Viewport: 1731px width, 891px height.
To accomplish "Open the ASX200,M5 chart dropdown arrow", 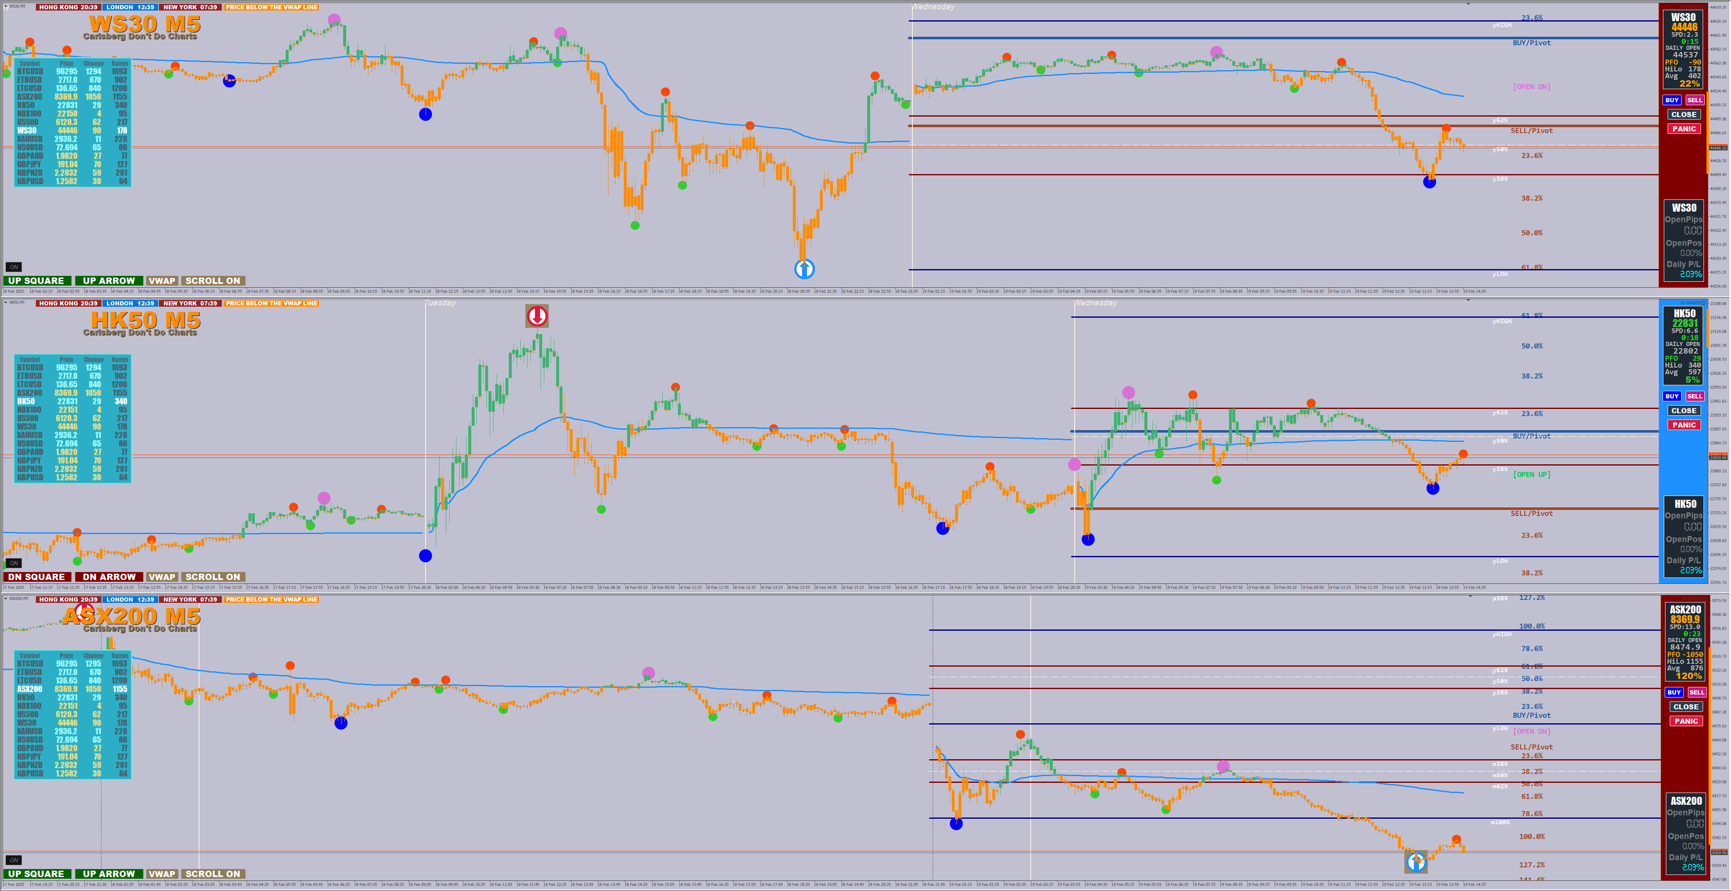I will pyautogui.click(x=6, y=599).
